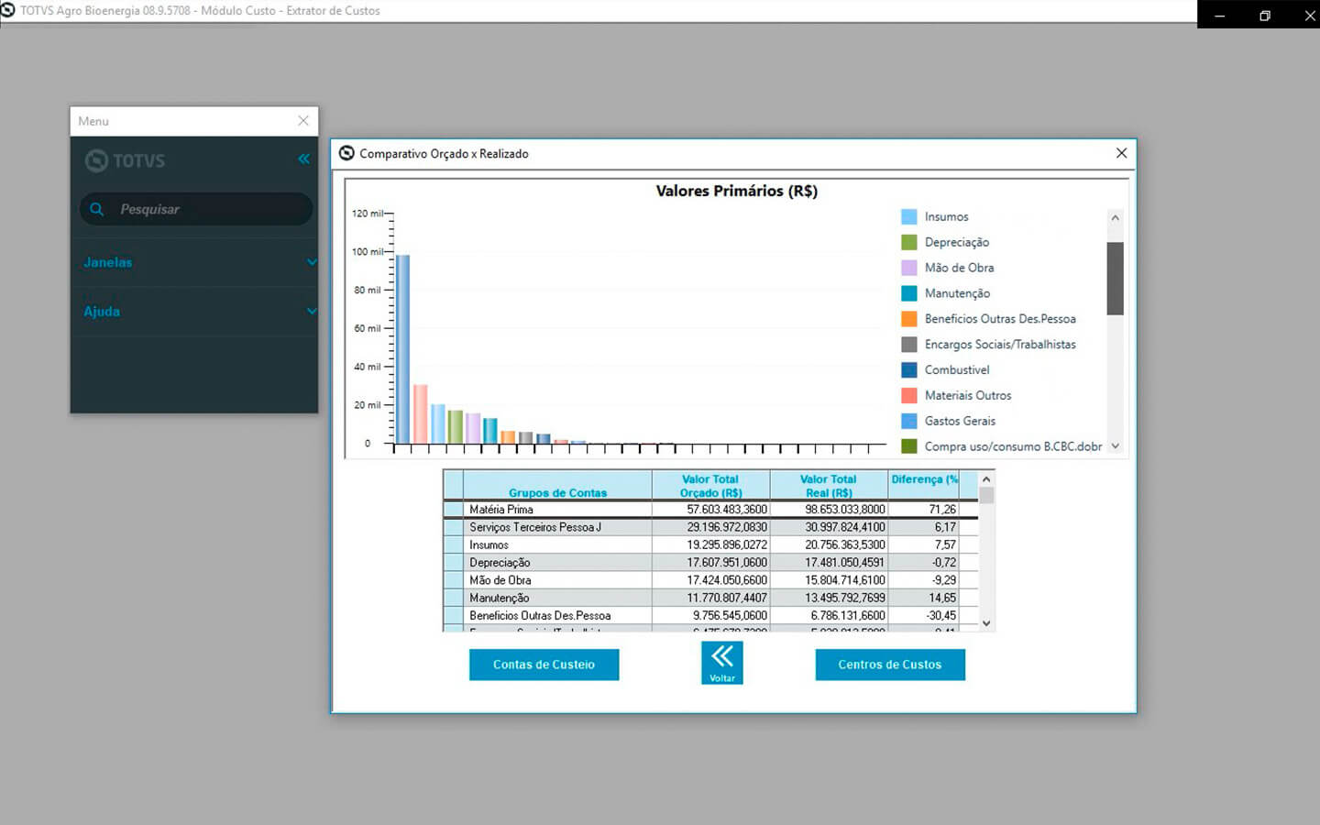Select the Matéria Prima table row
This screenshot has width=1320, height=825.
click(556, 510)
